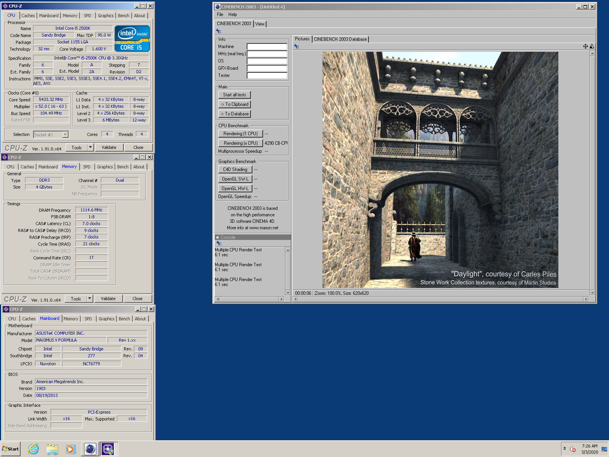Click the Start all tests button
This screenshot has width=609, height=457.
point(234,95)
